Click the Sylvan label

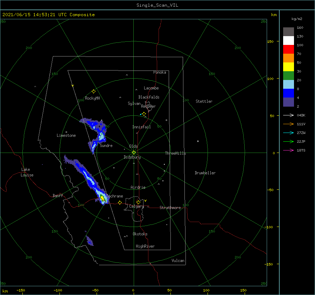tap(134, 103)
